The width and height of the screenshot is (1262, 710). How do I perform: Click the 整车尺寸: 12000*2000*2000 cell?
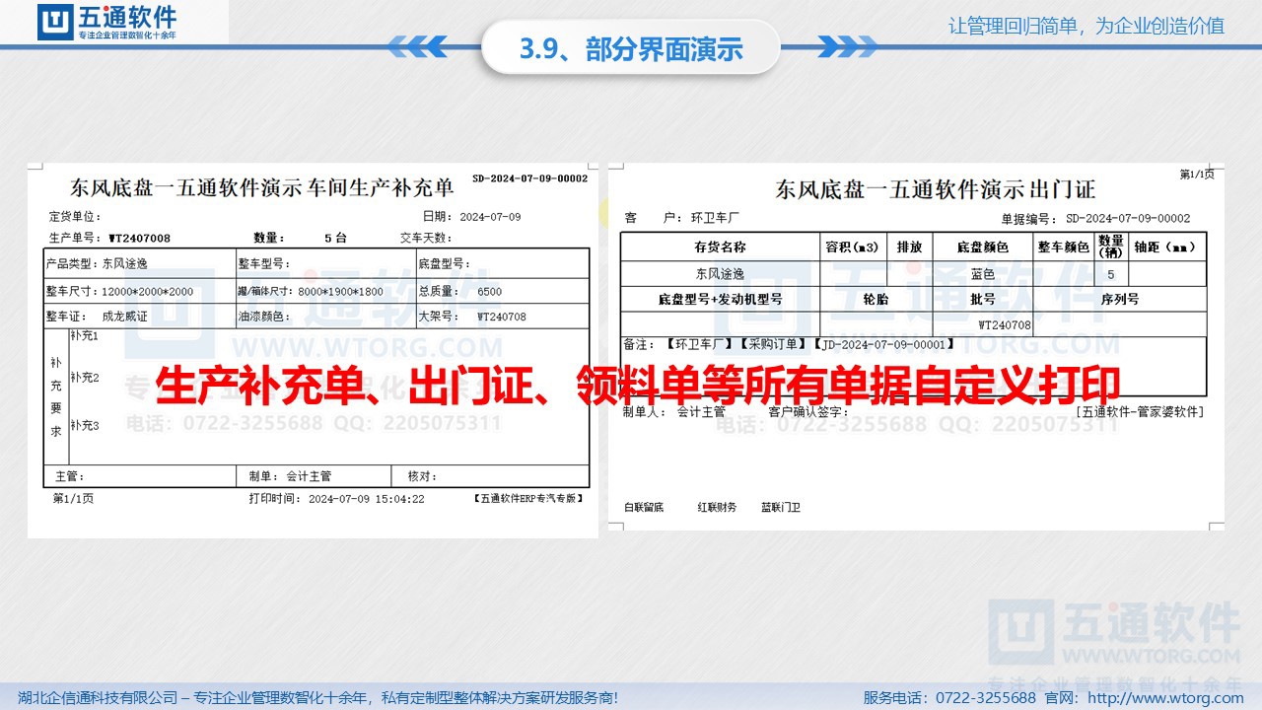coord(139,291)
